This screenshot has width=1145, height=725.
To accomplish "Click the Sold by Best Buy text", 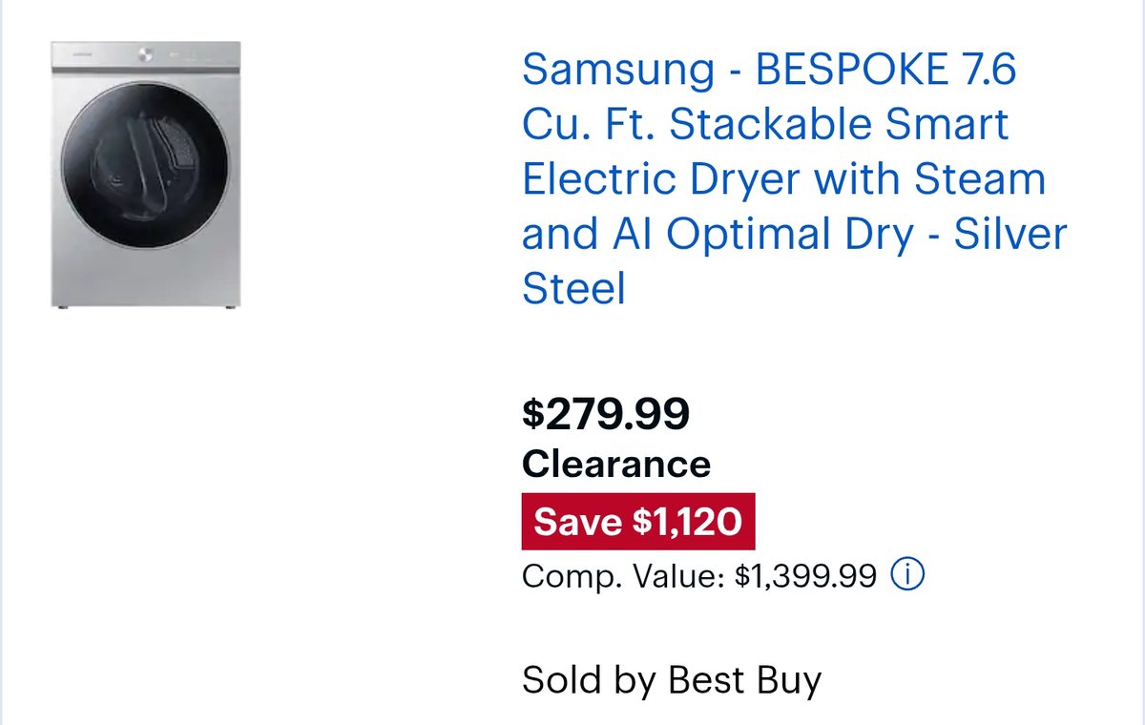I will pos(671,680).
